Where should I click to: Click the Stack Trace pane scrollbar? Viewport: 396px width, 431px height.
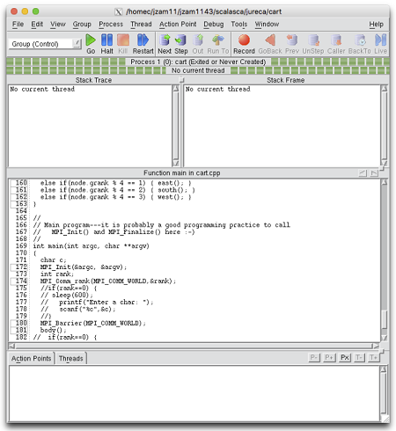tap(176, 126)
